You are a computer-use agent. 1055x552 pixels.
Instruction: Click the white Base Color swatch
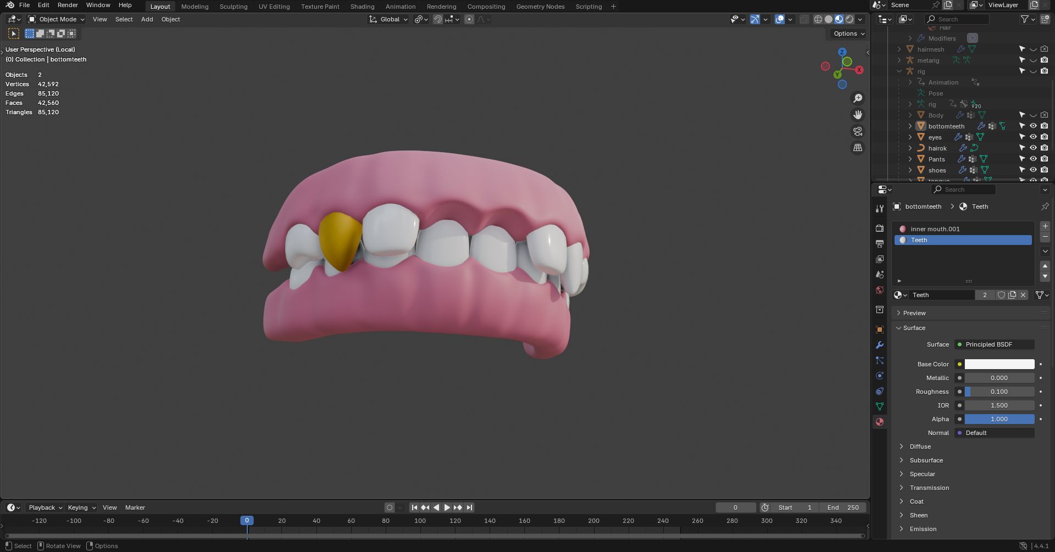coord(999,364)
